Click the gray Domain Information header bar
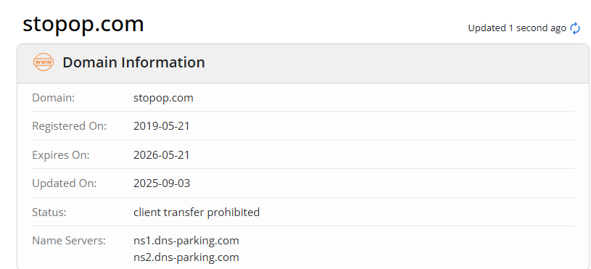 pos(303,63)
